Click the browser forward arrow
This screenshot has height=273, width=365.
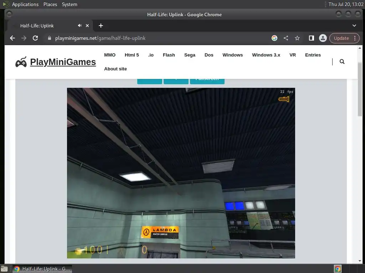coord(24,38)
